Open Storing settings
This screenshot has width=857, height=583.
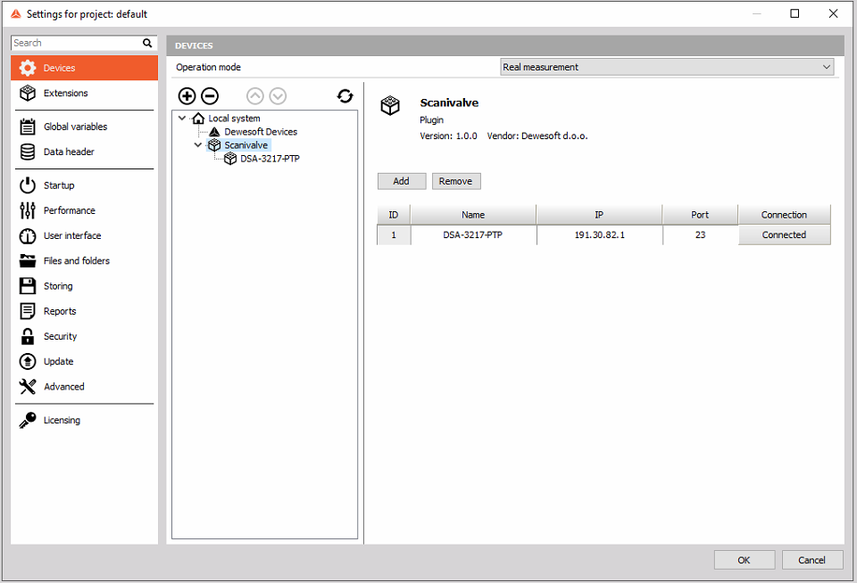point(84,286)
